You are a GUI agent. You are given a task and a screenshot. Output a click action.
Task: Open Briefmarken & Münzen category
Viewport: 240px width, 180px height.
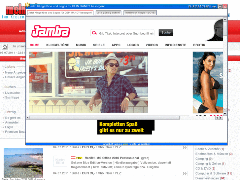(x=212, y=154)
